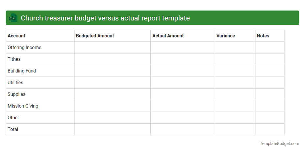This screenshot has width=305, height=152.
Task: Select Budgeted Amount cell for Offering Income
Action: click(x=112, y=47)
